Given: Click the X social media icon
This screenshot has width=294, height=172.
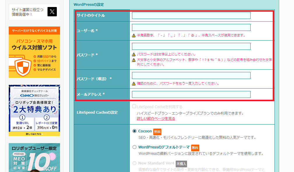Looking at the screenshot, I should tap(52, 12).
